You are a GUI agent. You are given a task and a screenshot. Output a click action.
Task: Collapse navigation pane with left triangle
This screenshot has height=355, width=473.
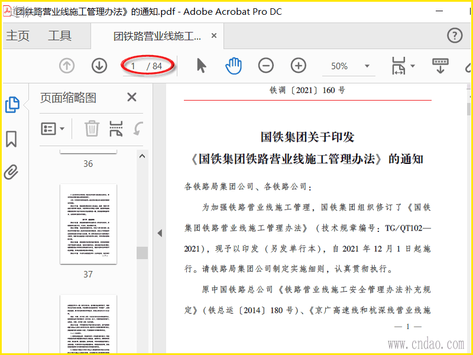tap(160, 233)
